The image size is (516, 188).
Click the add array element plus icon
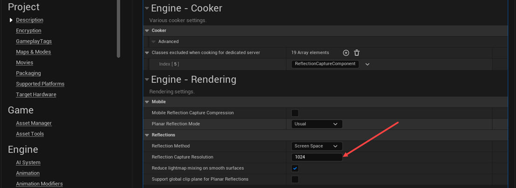tap(346, 53)
